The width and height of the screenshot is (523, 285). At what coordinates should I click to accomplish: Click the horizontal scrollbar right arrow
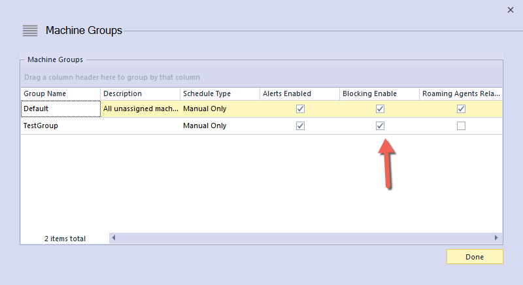point(496,238)
